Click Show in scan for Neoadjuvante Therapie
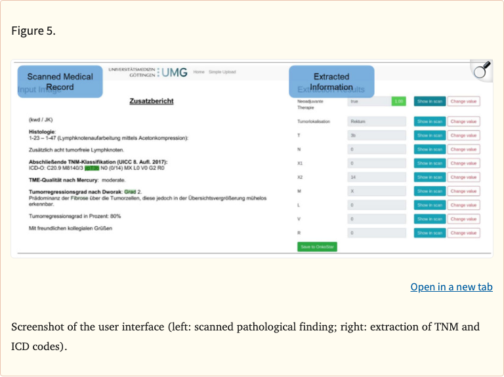504x377 pixels. [429, 102]
